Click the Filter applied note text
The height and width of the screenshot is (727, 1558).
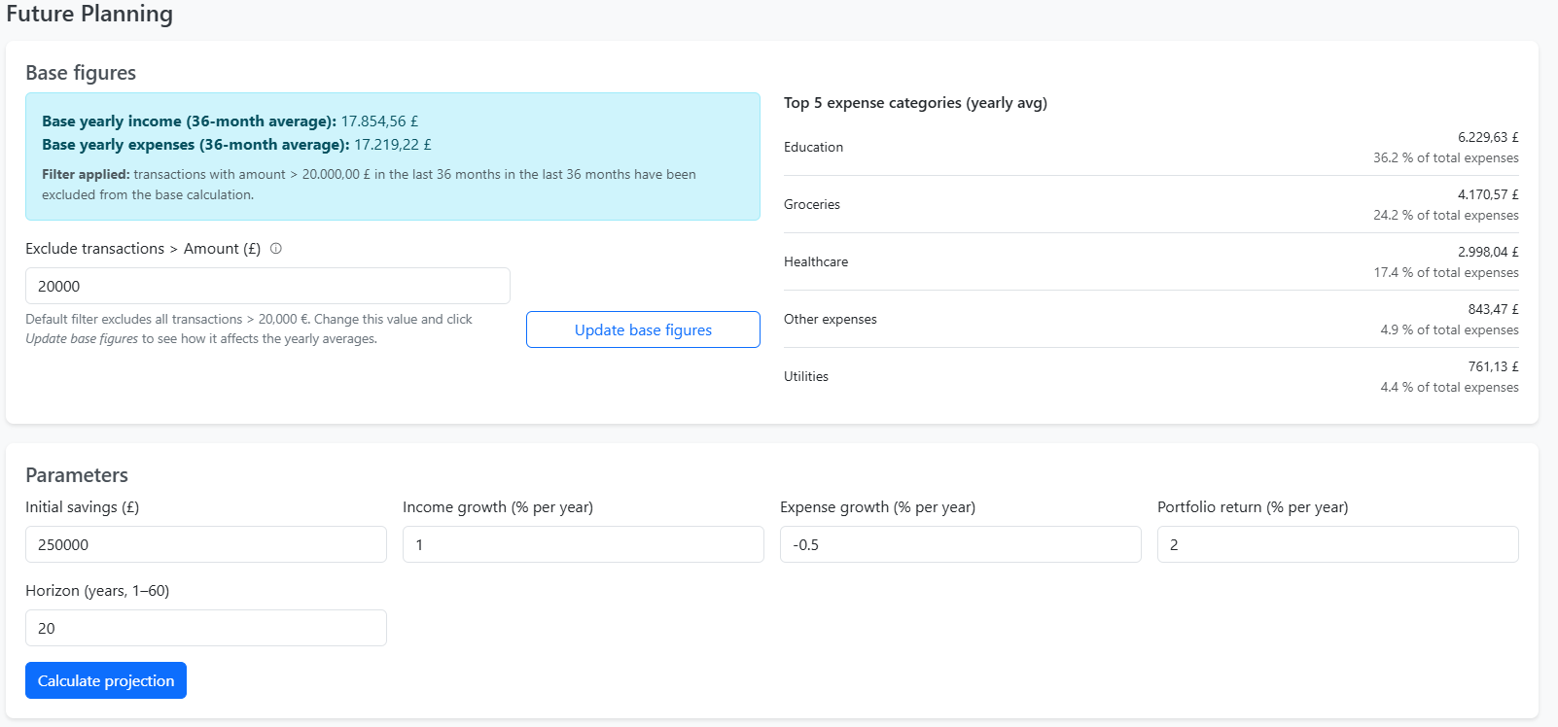click(x=369, y=185)
